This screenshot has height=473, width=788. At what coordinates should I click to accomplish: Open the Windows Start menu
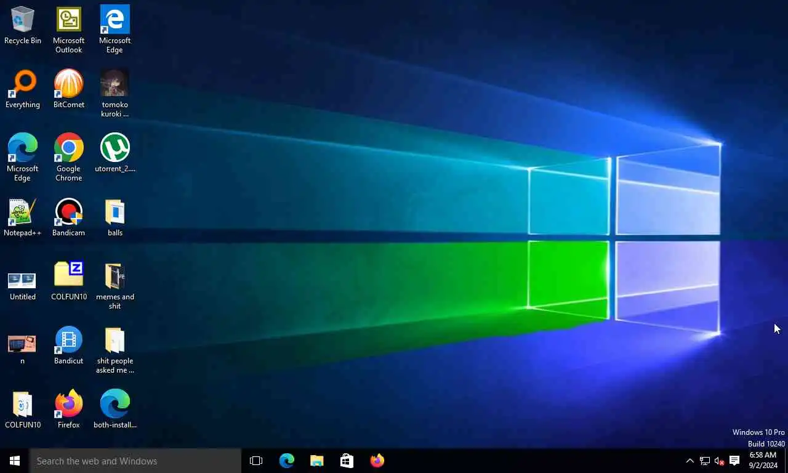(x=15, y=461)
